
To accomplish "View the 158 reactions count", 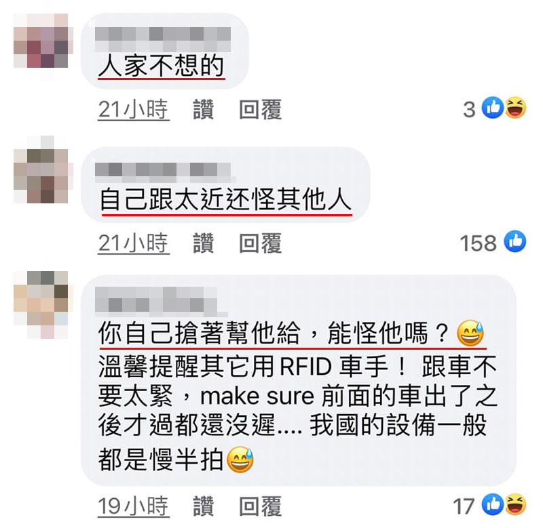I will tap(479, 243).
